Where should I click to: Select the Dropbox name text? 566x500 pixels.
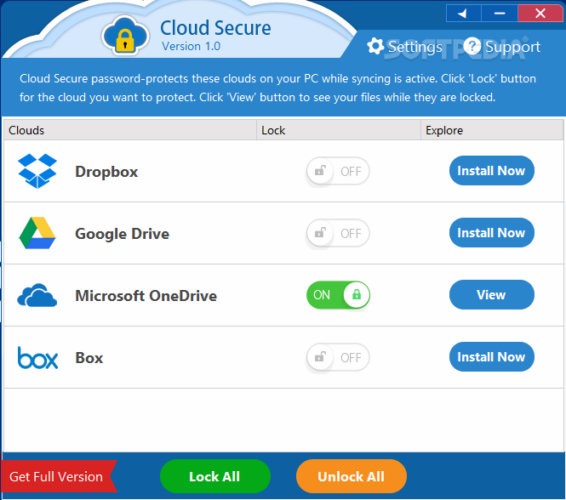pos(106,172)
